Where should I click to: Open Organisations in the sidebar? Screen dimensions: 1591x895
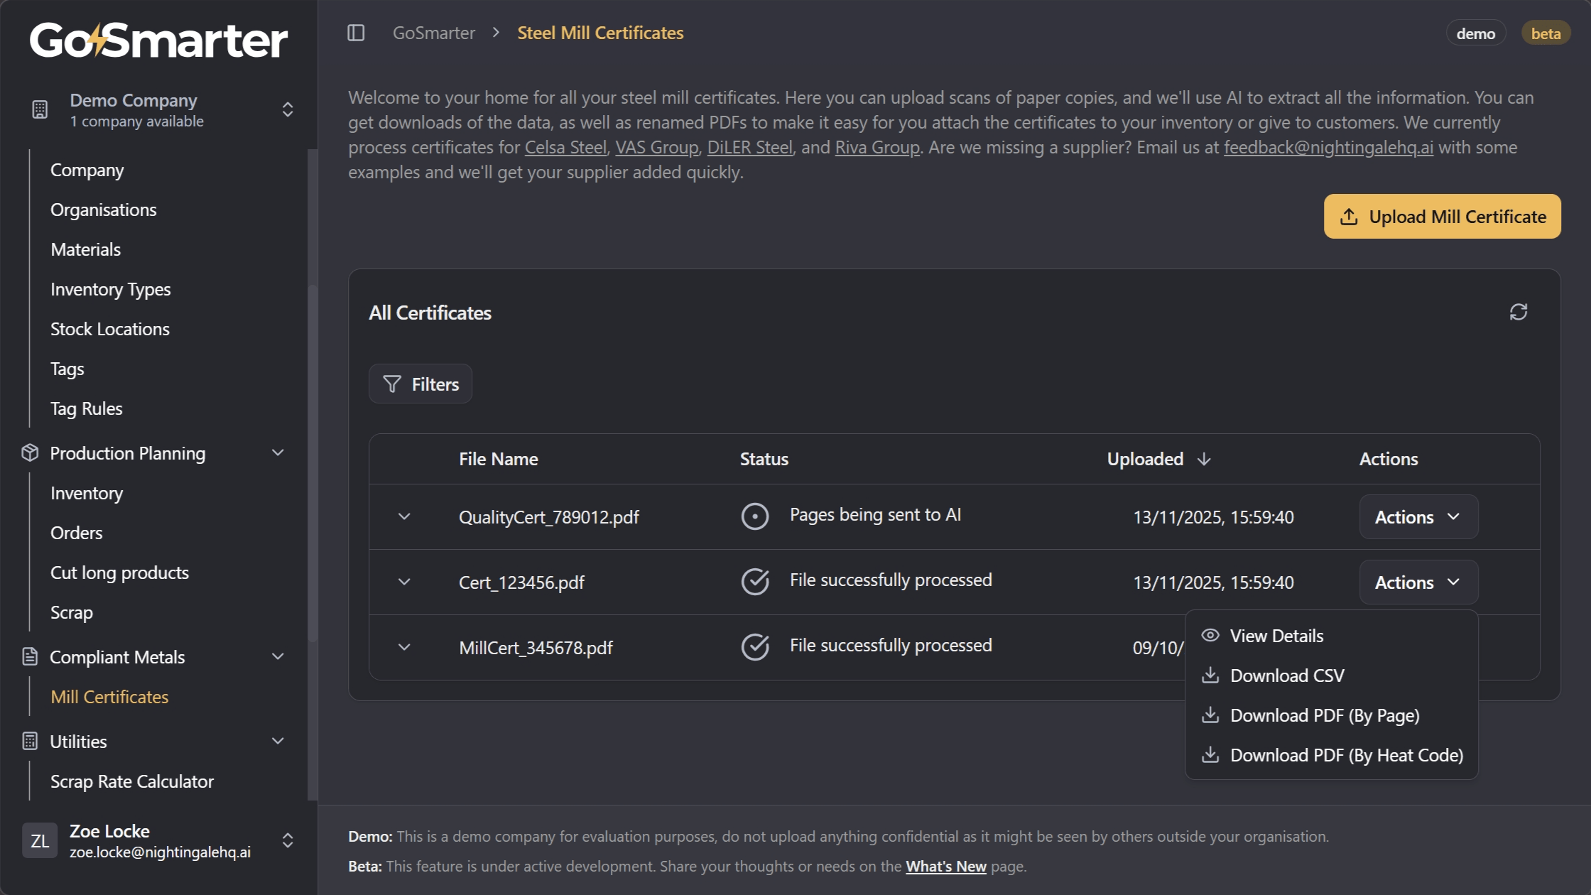coord(104,210)
